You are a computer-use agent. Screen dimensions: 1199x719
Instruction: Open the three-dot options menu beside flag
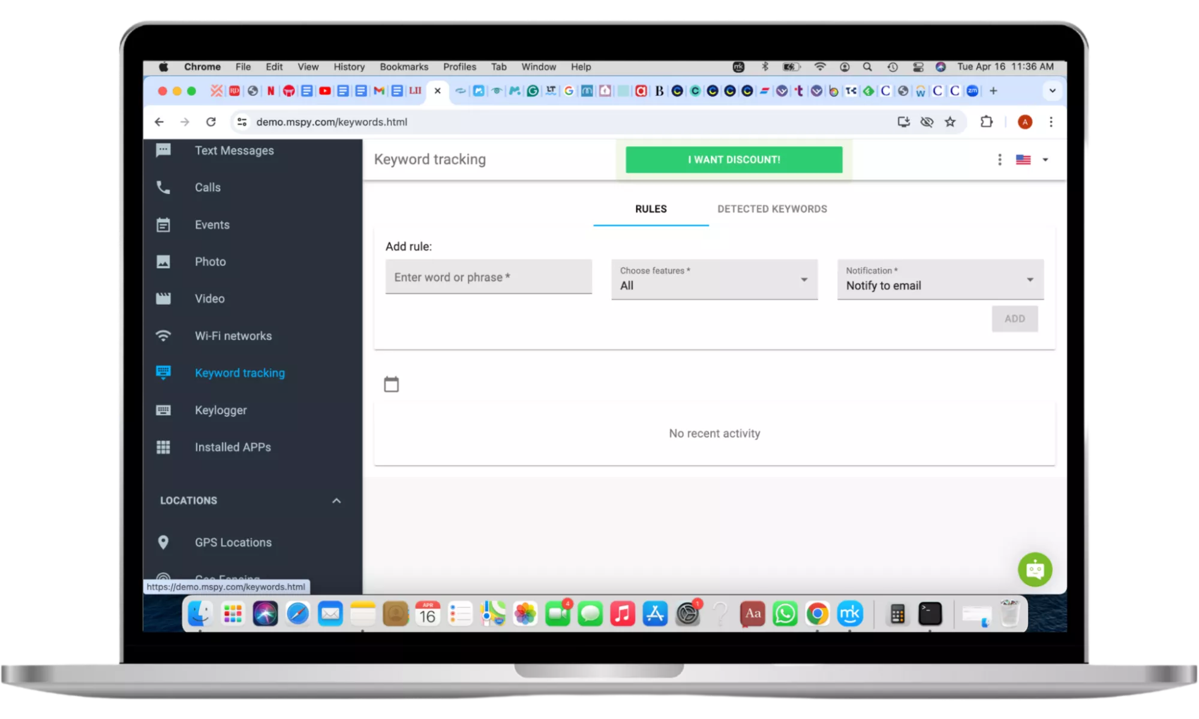pyautogui.click(x=999, y=160)
